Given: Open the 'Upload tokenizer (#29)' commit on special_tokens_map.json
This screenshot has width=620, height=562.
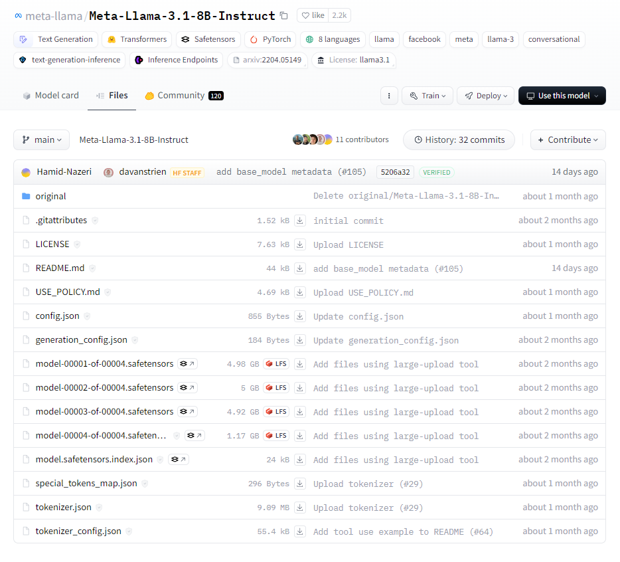Looking at the screenshot, I should (368, 484).
